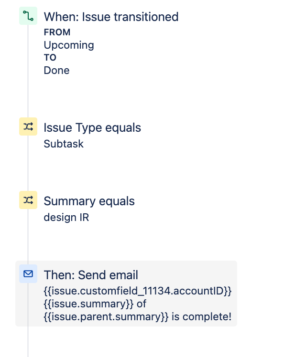Click the green Issue transitioned trigger icon
Screen dimensions: 306x357
[28, 16]
